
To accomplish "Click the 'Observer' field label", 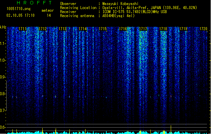I will (68, 4).
